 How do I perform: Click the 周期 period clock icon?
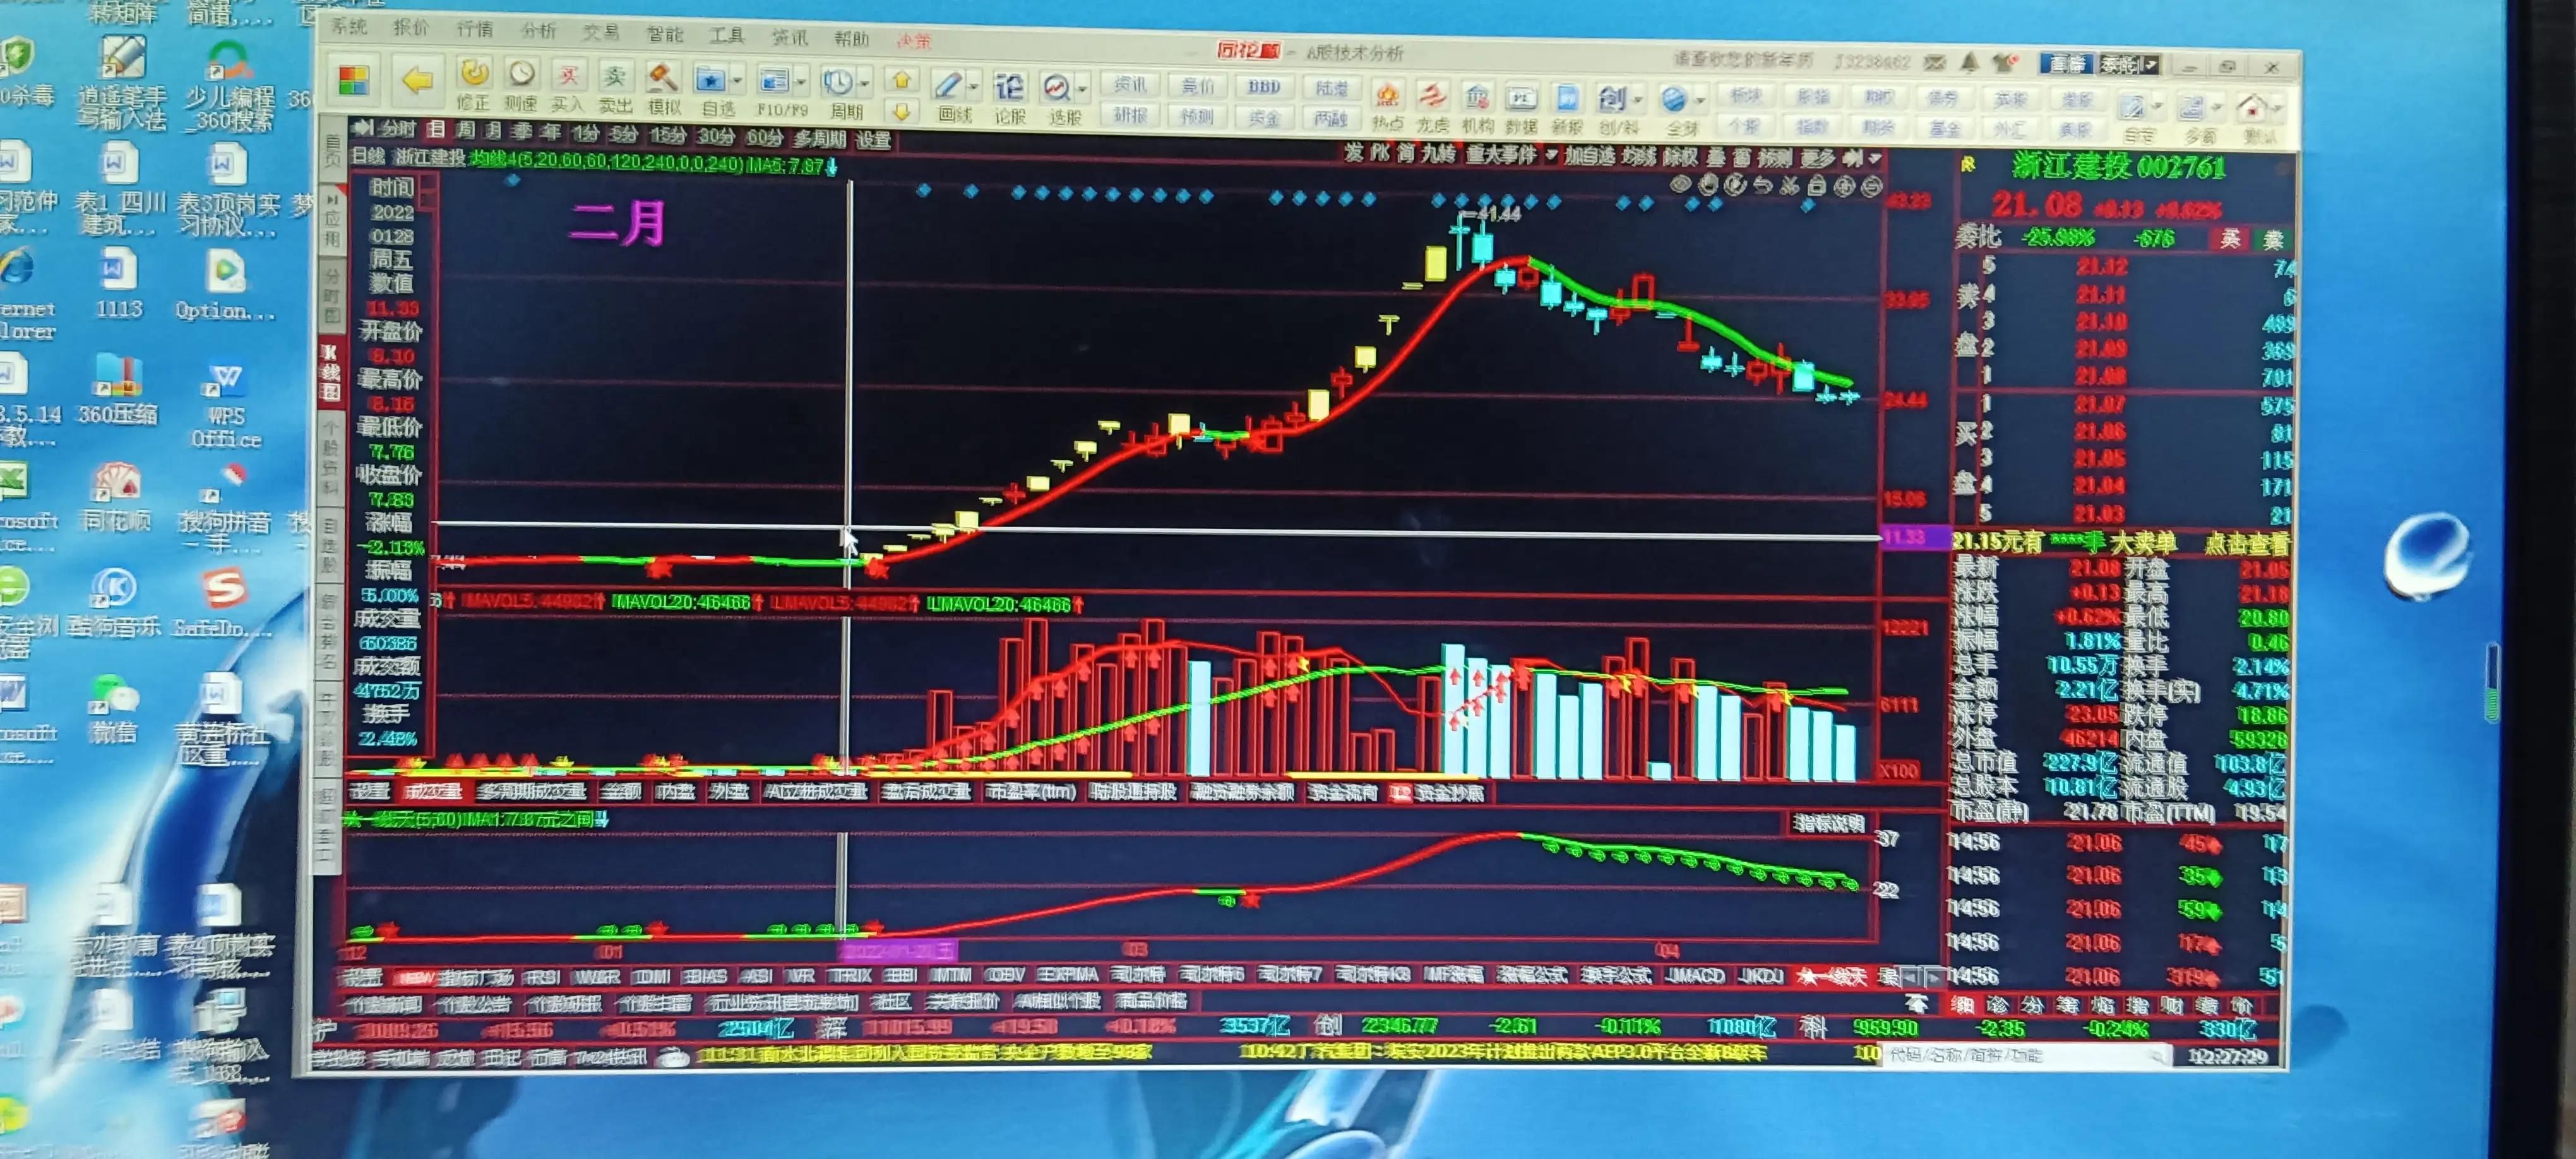coord(837,82)
